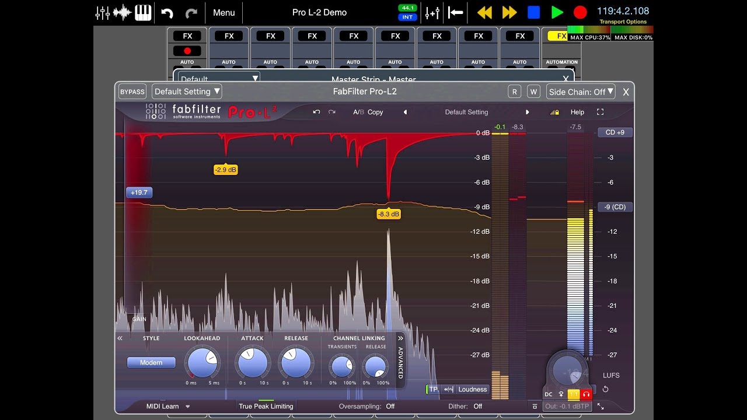Screen dimensions: 747x420
Task: Redo action in DAW toolbar
Action: click(x=191, y=13)
